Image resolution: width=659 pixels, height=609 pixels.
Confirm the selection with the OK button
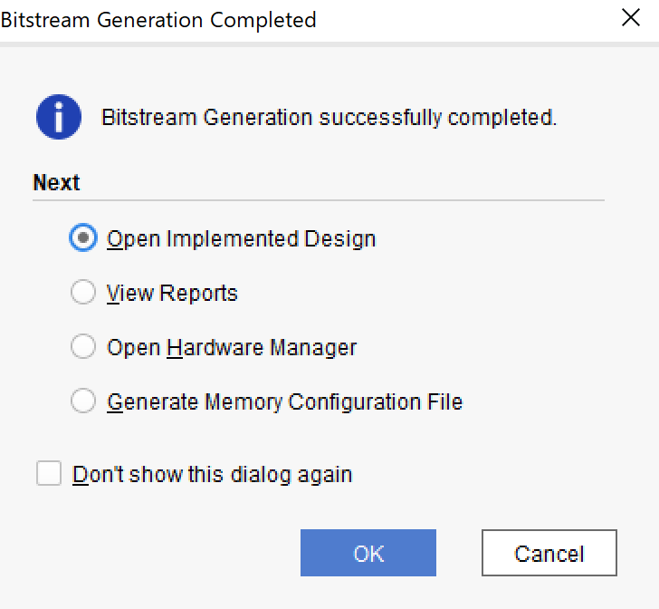coord(368,553)
